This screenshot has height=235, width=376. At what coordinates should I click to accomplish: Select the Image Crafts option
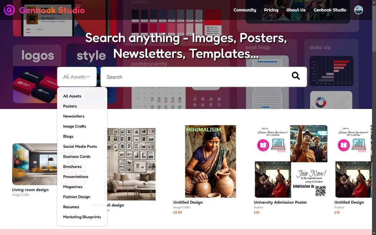tap(75, 126)
